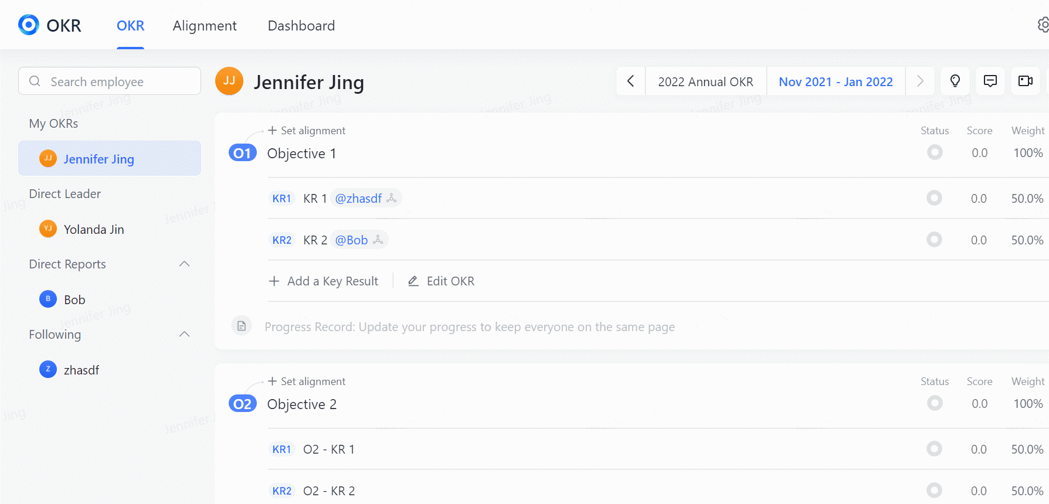The image size is (1049, 504).
Task: Click the pencil icon for Edit OKR
Action: click(413, 281)
